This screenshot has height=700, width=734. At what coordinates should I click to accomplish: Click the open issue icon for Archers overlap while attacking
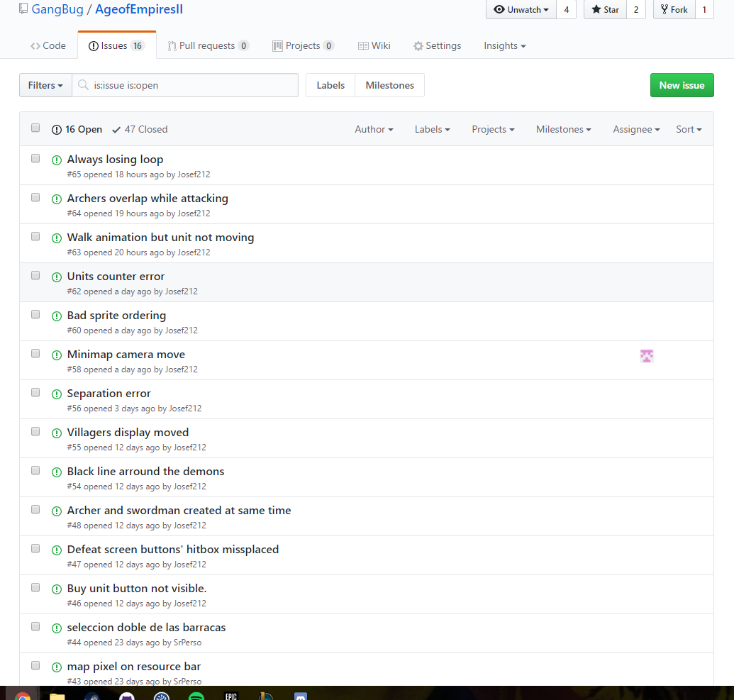(x=57, y=199)
